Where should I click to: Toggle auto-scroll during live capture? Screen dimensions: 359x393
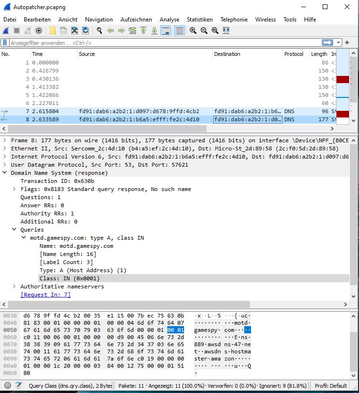tap(166, 31)
